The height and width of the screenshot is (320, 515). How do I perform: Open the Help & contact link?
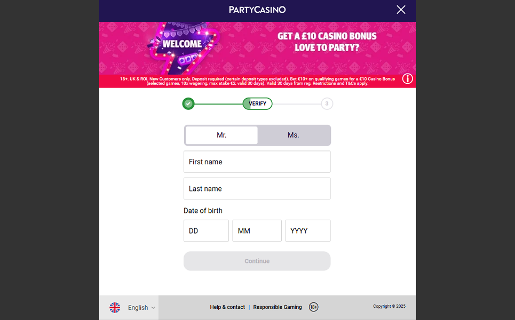[227, 307]
